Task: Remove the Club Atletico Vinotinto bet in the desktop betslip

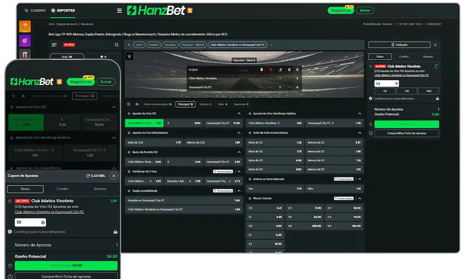Action: tap(370, 66)
